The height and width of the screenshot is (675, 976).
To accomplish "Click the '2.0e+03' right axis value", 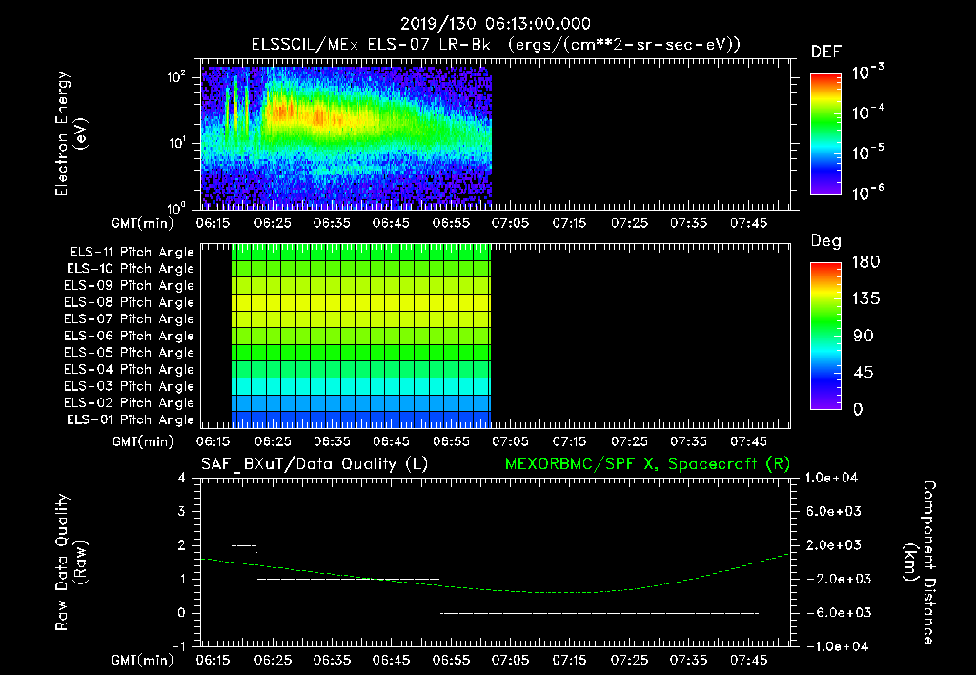I will pyautogui.click(x=835, y=545).
